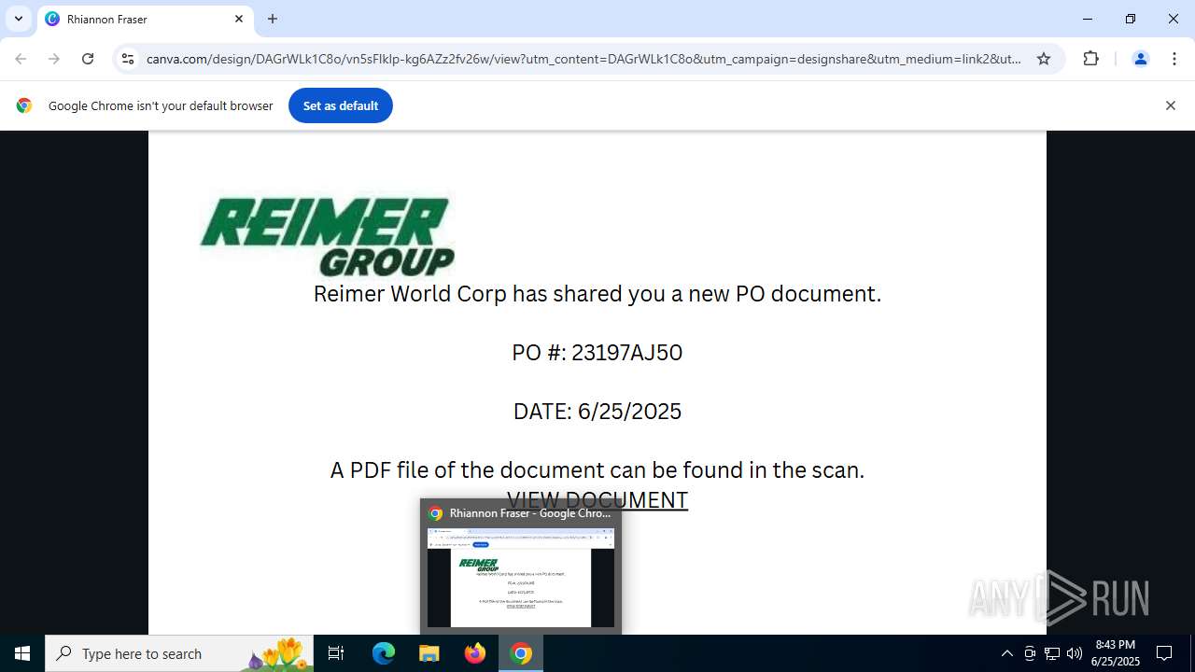Select the Rhiannon Fraser tab

[x=145, y=19]
